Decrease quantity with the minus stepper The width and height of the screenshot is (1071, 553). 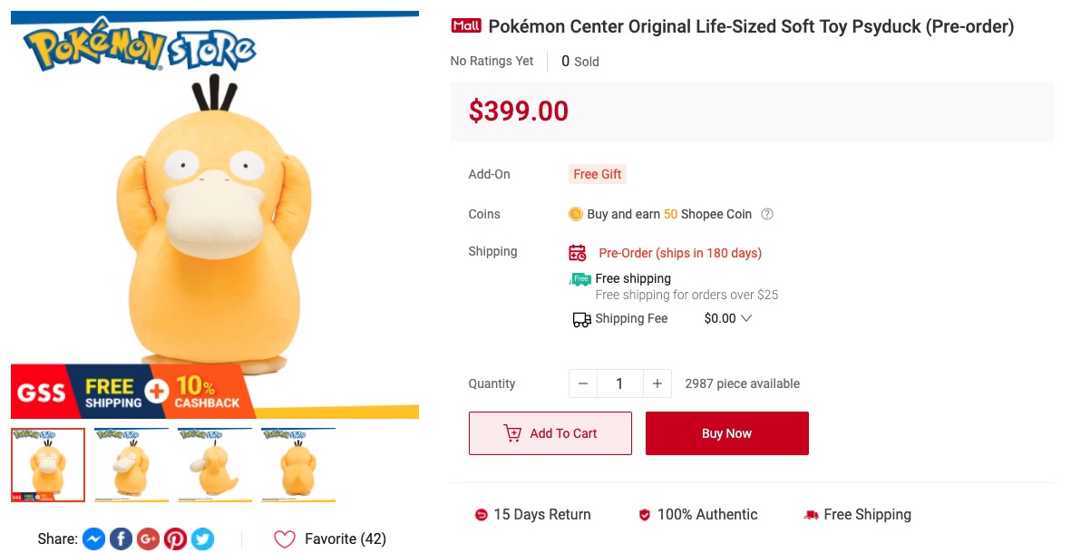(583, 383)
